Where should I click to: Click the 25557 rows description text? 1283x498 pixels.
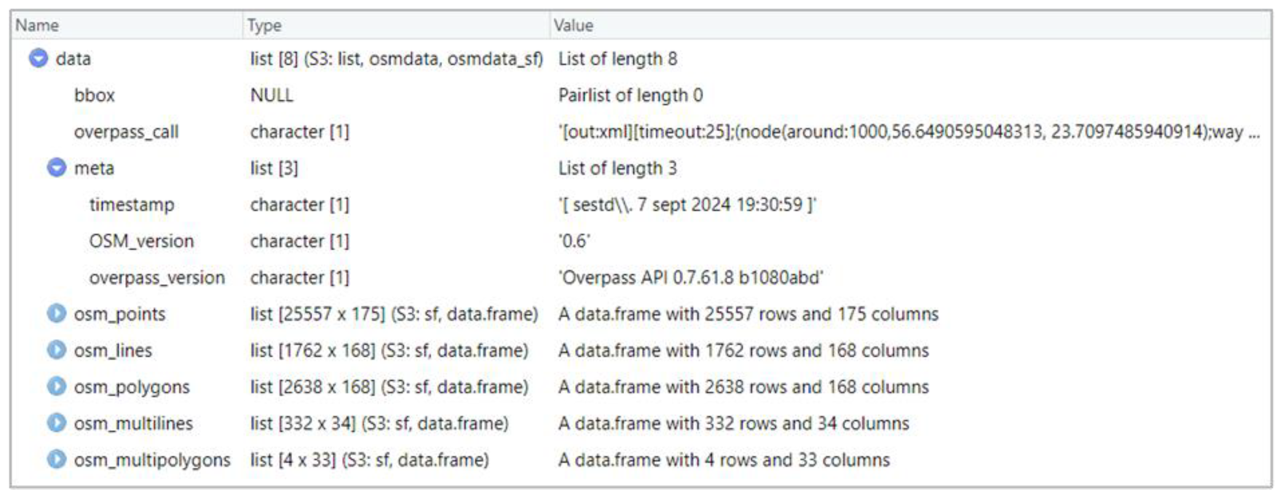748,314
